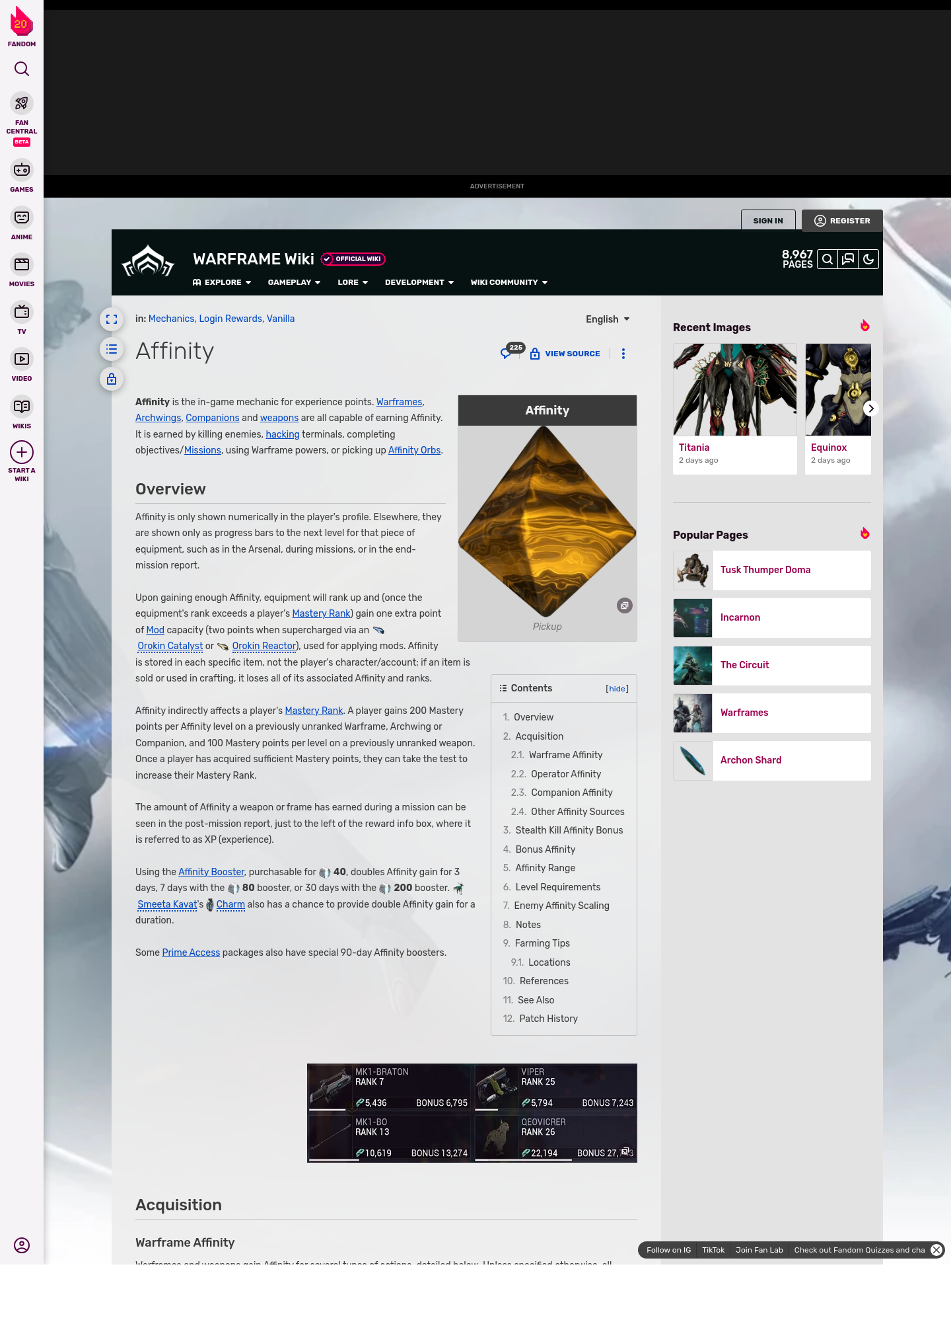Open the Titania recent image thumbnail
Viewport: 951px width, 1322px height.
click(735, 390)
